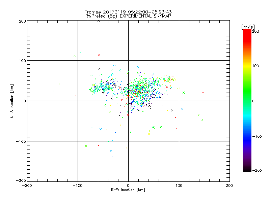Viewport: 270px width, 202px height.
Task: Click the red top section of the colorbar
Action: coord(247,35)
